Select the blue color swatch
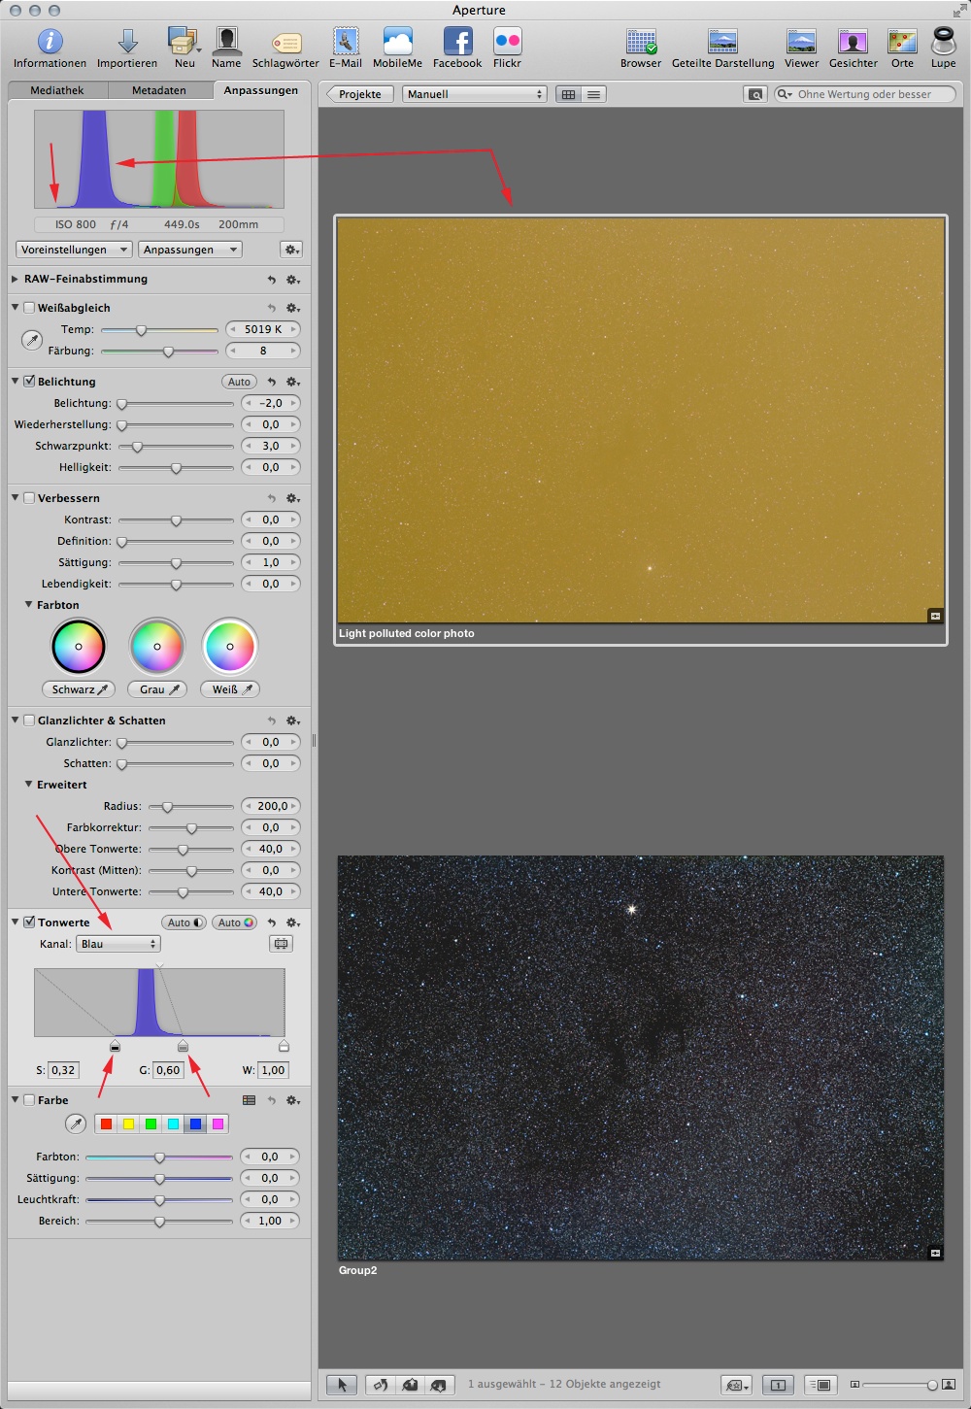Image resolution: width=971 pixels, height=1409 pixels. tap(195, 1124)
